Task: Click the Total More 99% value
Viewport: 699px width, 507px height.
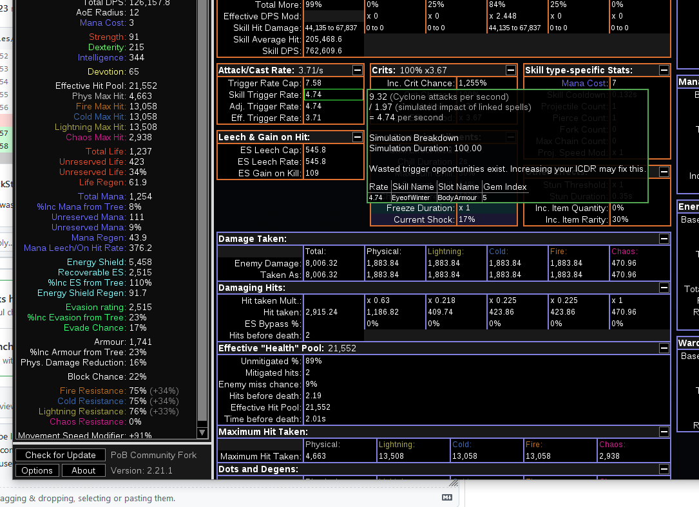Action: pos(313,5)
